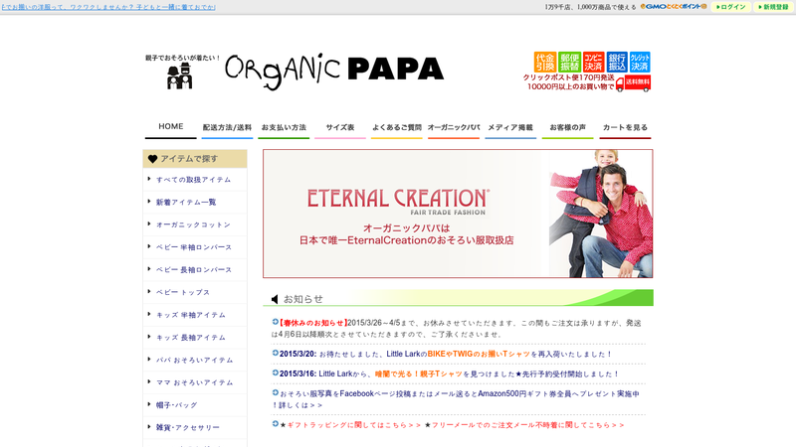Screen dimensions: 796x447
Task: Open the お客様の声 tab
Action: coord(567,128)
